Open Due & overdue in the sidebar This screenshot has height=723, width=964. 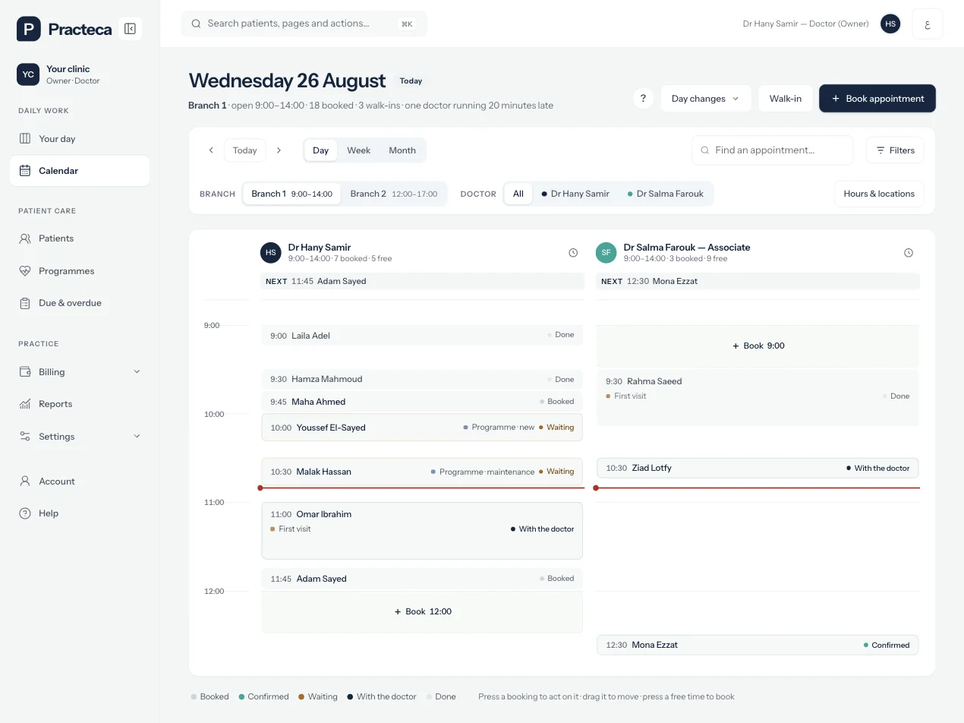[x=80, y=303]
